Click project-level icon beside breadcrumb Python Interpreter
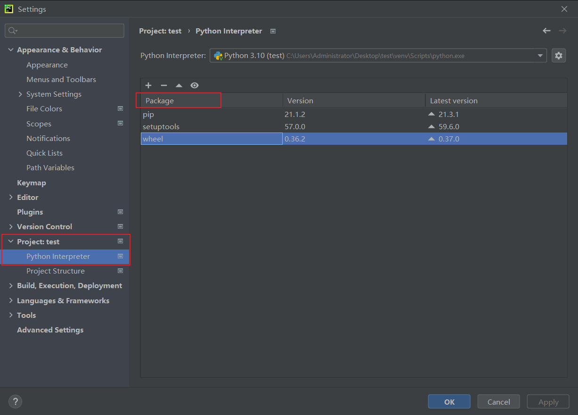This screenshot has width=578, height=415. (273, 31)
